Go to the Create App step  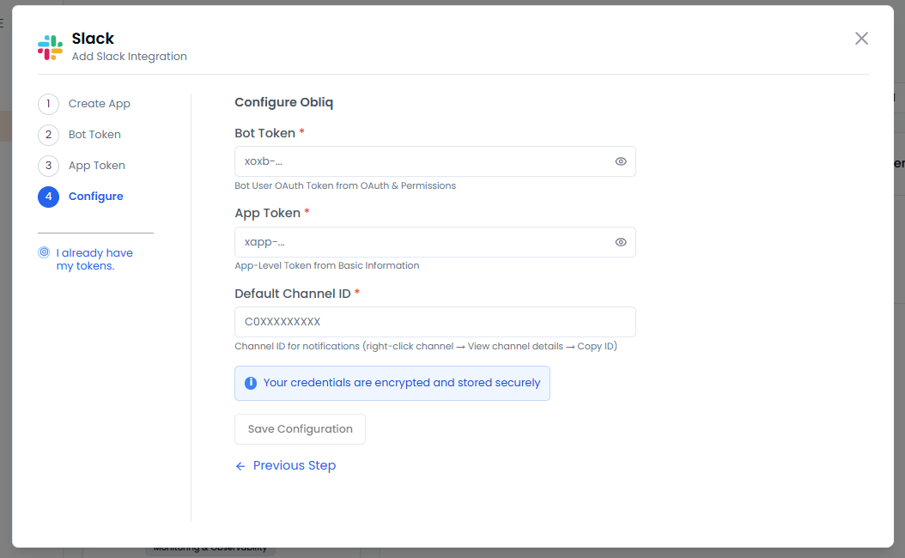100,104
